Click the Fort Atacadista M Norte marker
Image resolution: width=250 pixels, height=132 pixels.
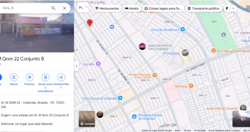click(214, 50)
